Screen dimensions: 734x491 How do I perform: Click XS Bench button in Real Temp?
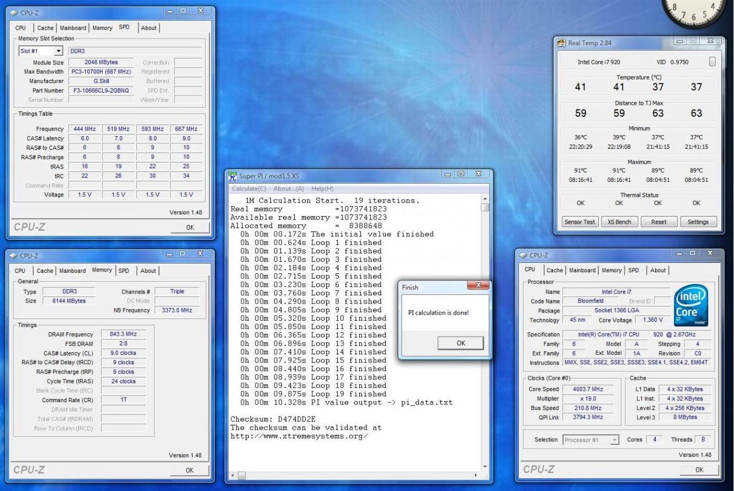(x=619, y=222)
